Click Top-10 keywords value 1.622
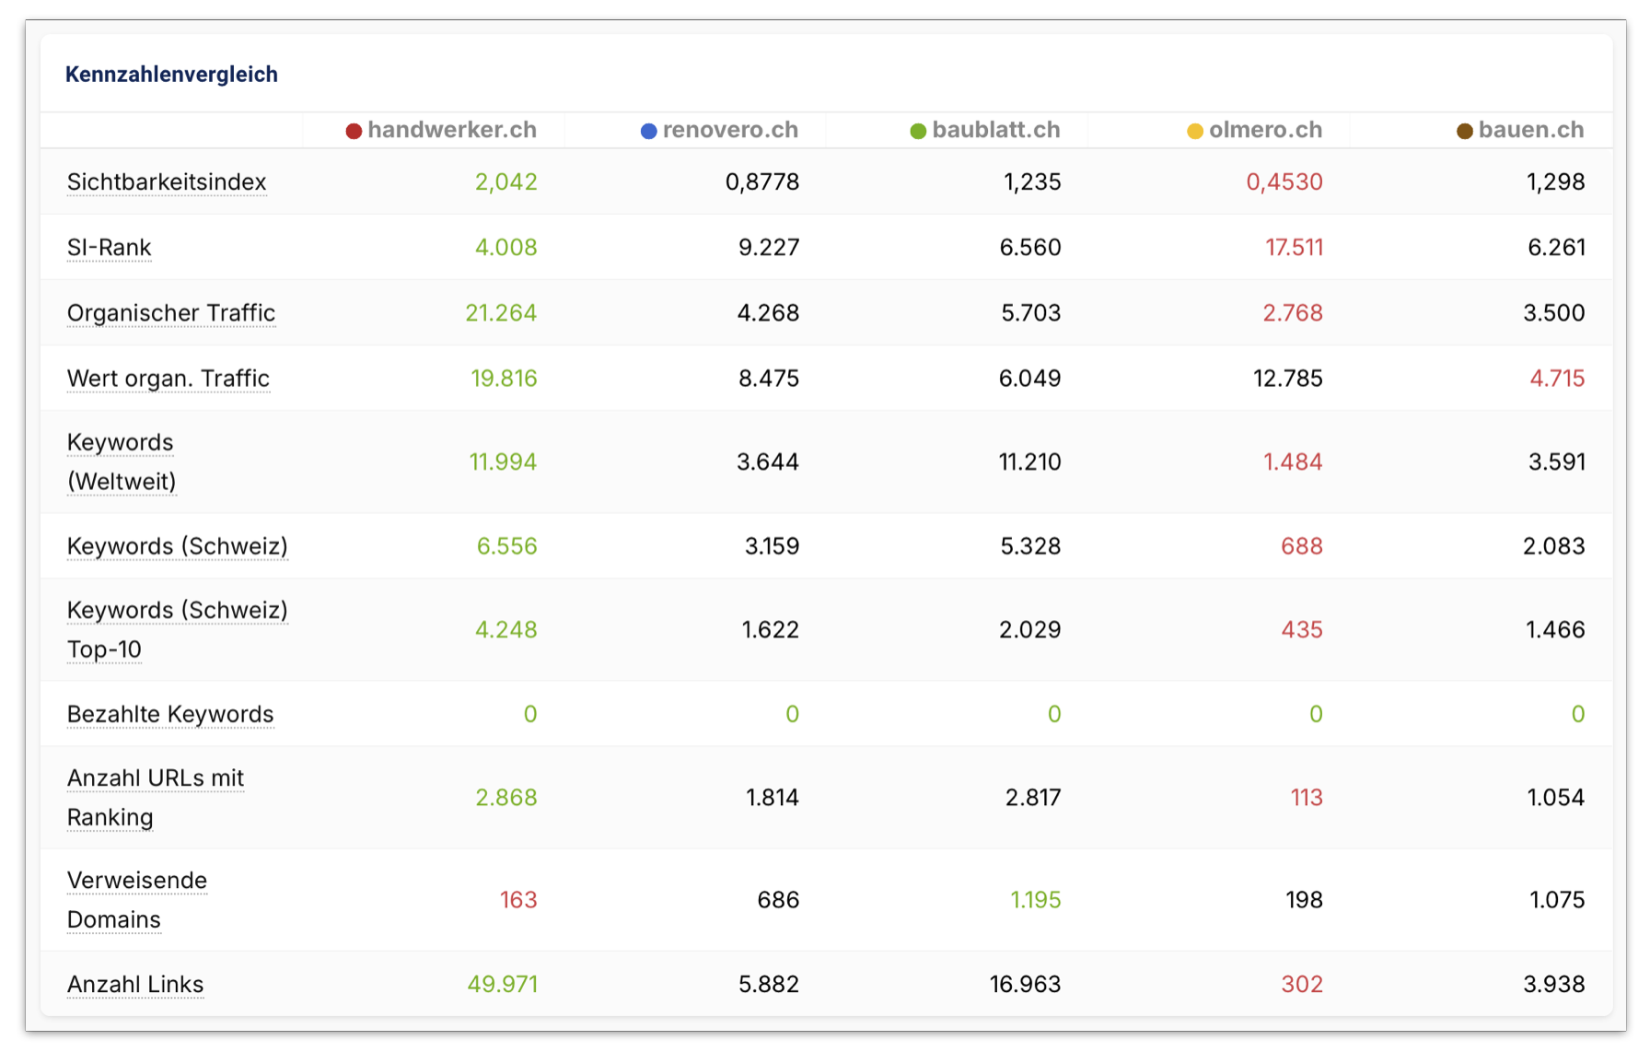 click(771, 630)
